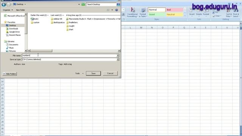Click Delete cells in Excel ribbon
Screen dimensions: 242x136
click(199, 12)
